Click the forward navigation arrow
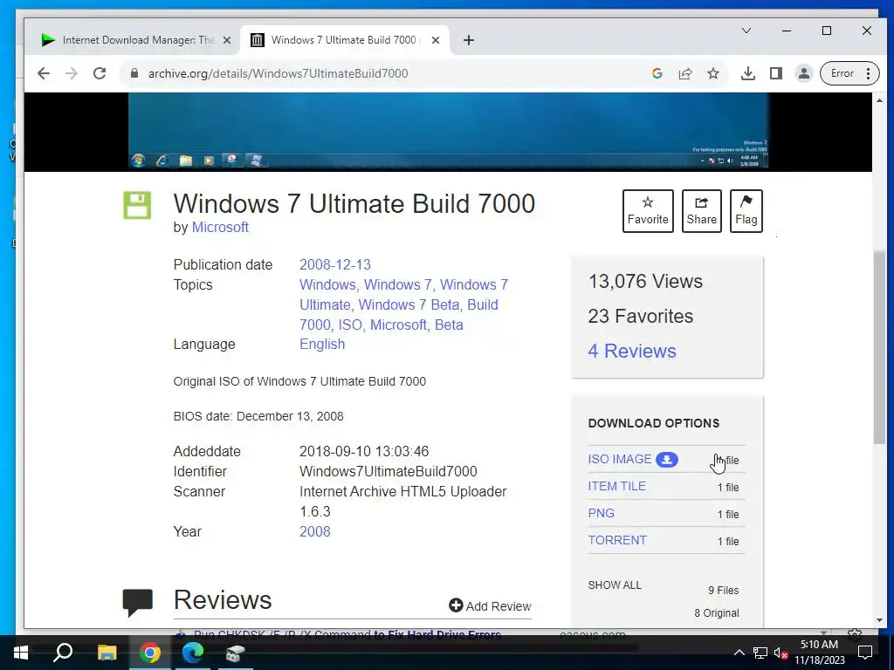The width and height of the screenshot is (894, 670). pyautogui.click(x=72, y=73)
